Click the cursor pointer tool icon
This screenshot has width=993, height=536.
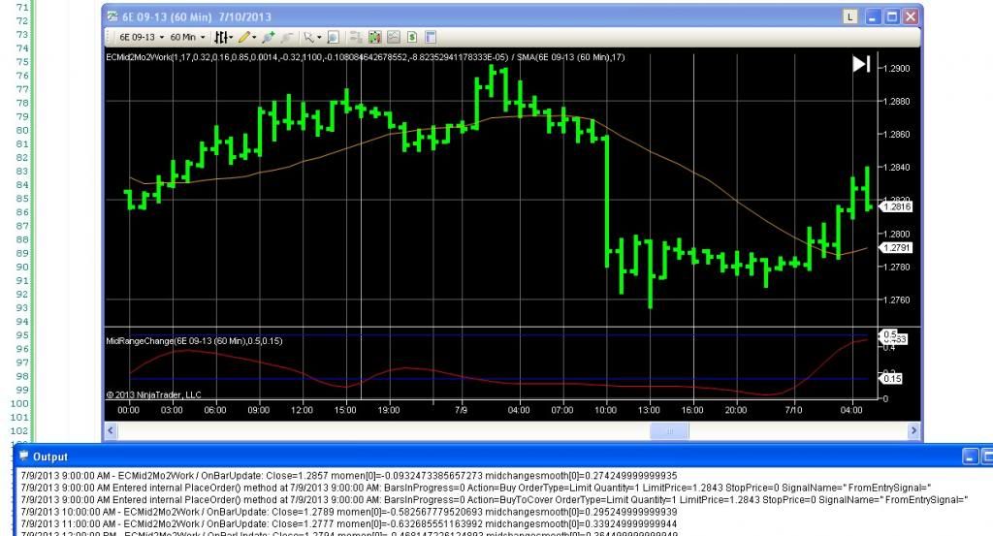point(308,37)
